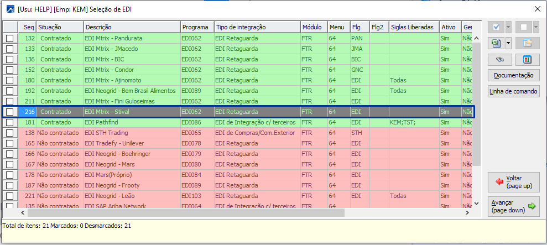
Task: Click Avançar (page down) button
Action: point(514,207)
